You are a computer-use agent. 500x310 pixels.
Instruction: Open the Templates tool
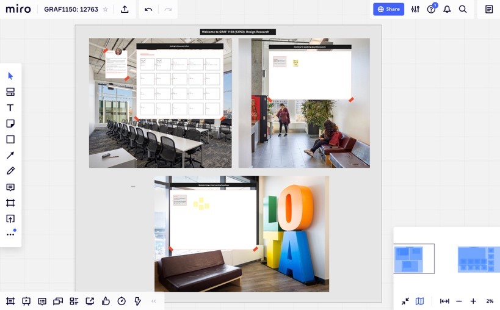(x=10, y=92)
